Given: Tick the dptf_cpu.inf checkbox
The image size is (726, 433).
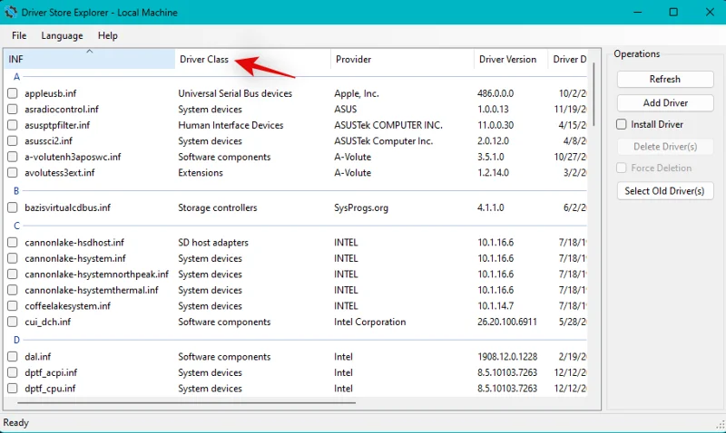Looking at the screenshot, I should 13,389.
